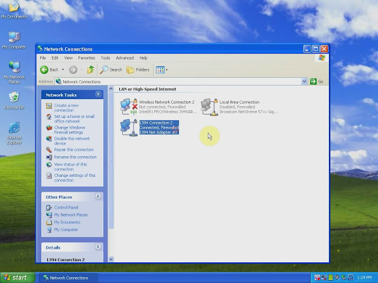Click Repair this connection link
The width and height of the screenshot is (378, 283).
click(x=74, y=150)
